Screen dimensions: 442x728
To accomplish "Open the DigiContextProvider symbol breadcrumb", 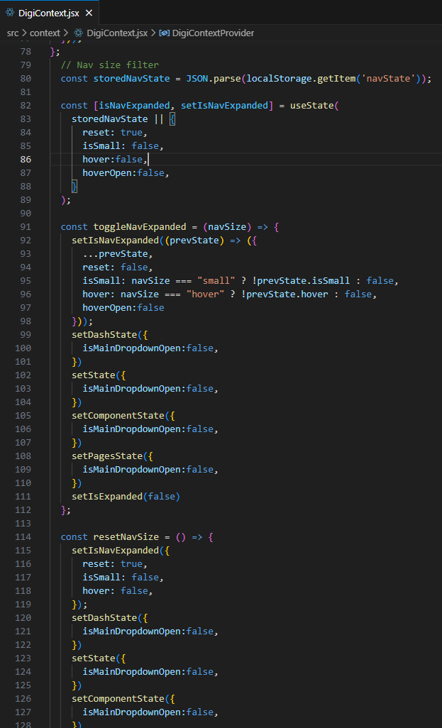I will tap(213, 33).
